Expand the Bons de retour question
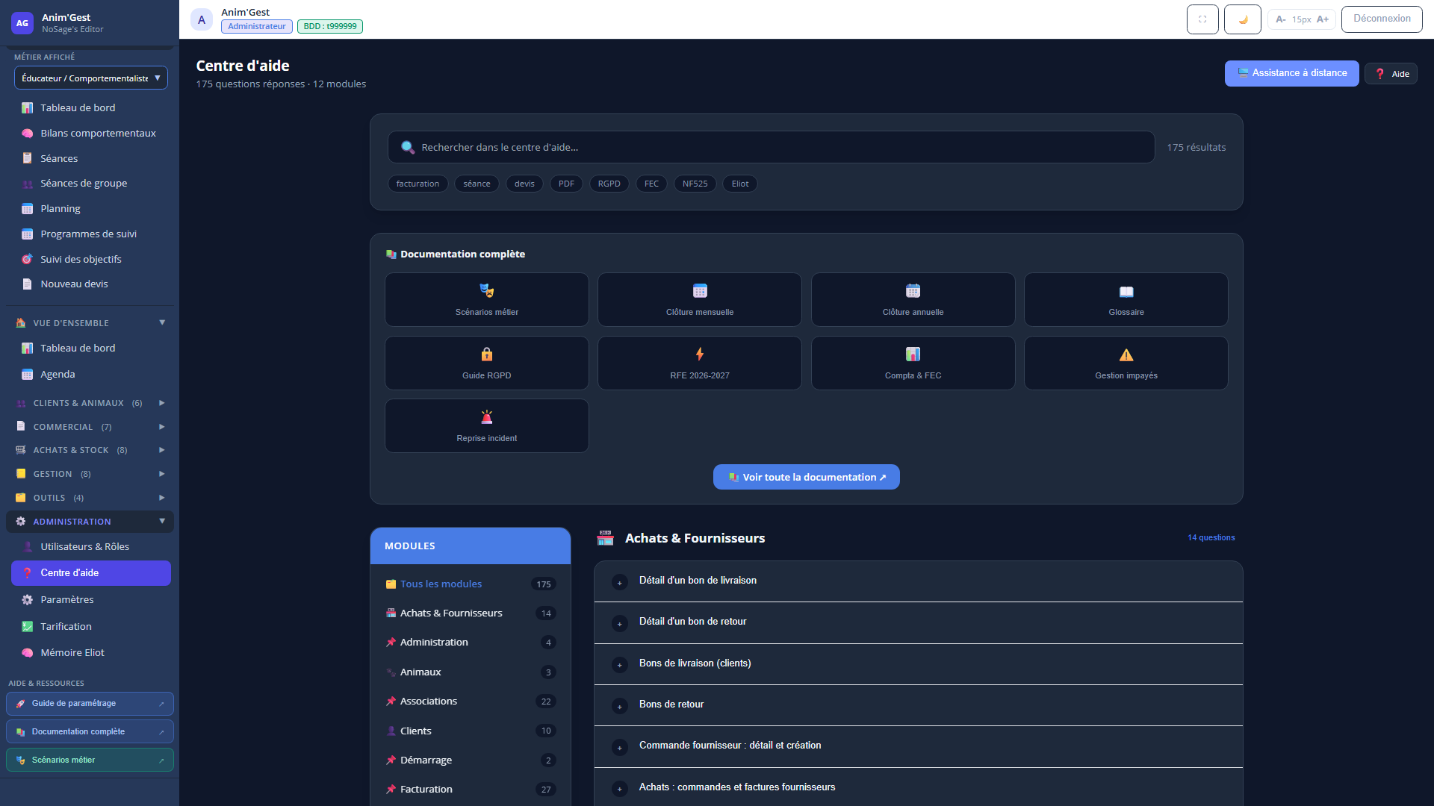This screenshot has width=1434, height=806. [x=919, y=705]
